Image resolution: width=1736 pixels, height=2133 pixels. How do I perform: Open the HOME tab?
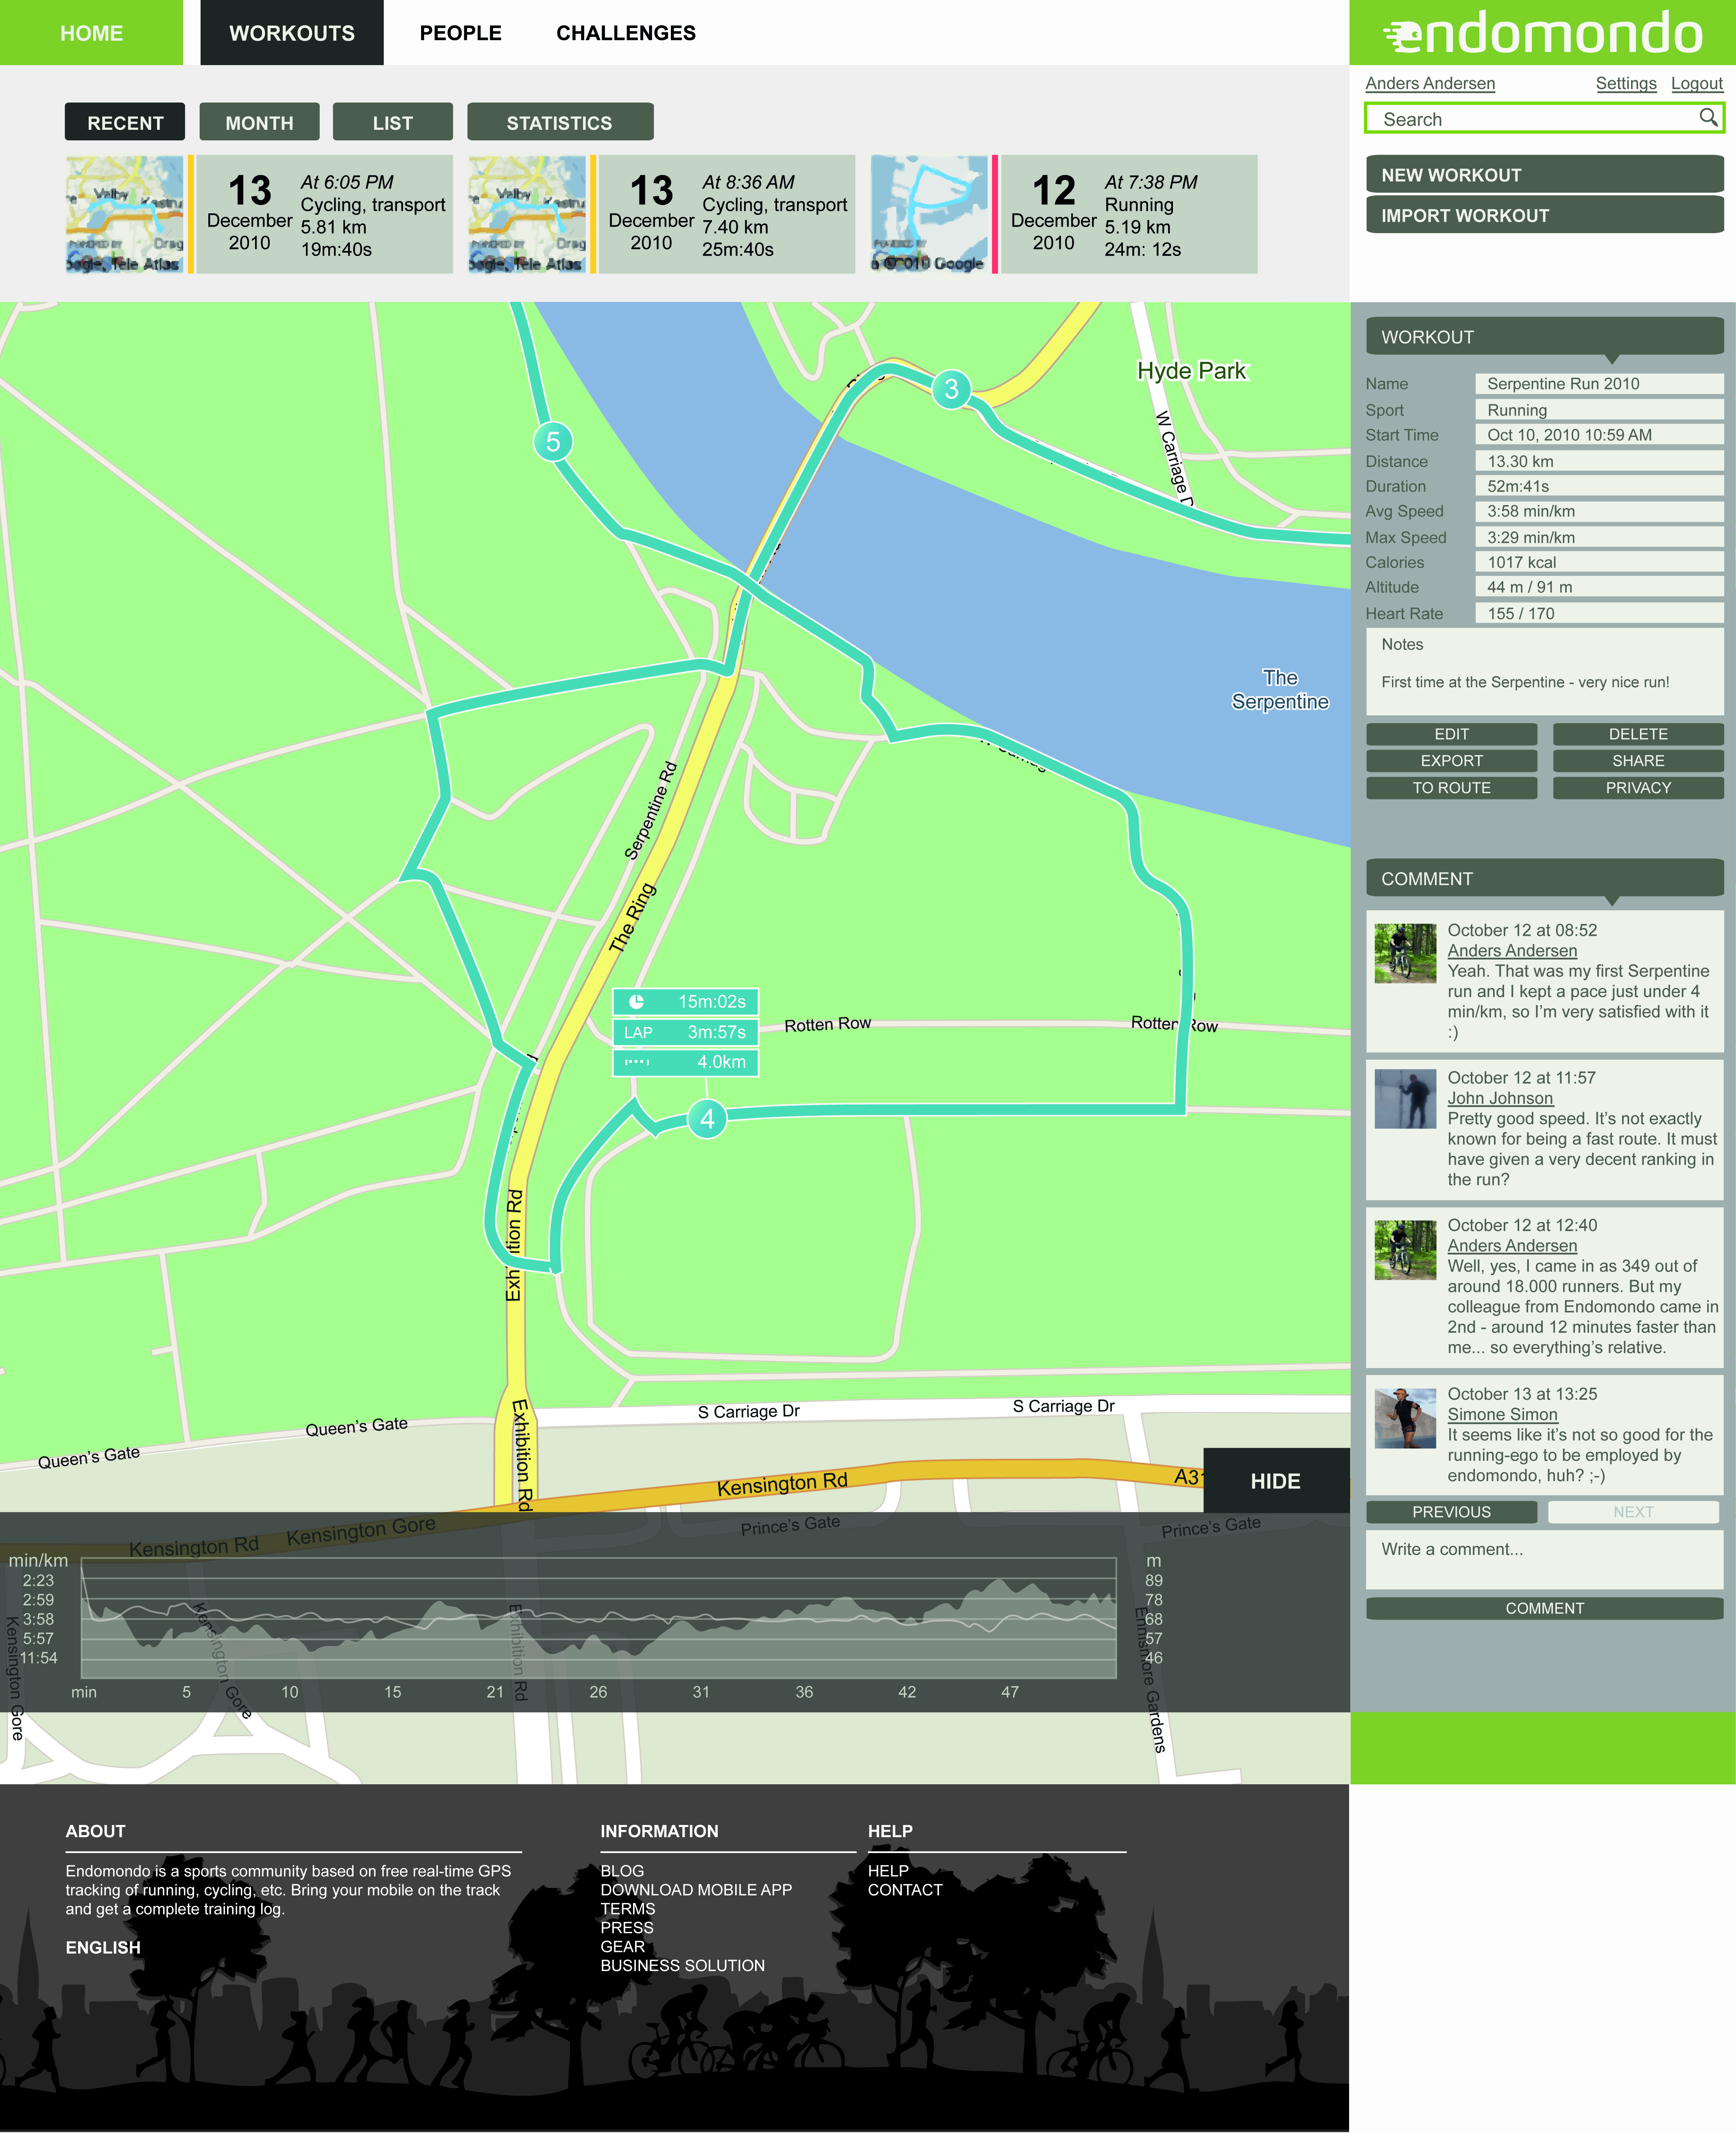[91, 33]
